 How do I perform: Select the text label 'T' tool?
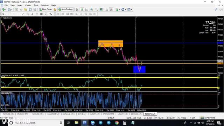37,14
